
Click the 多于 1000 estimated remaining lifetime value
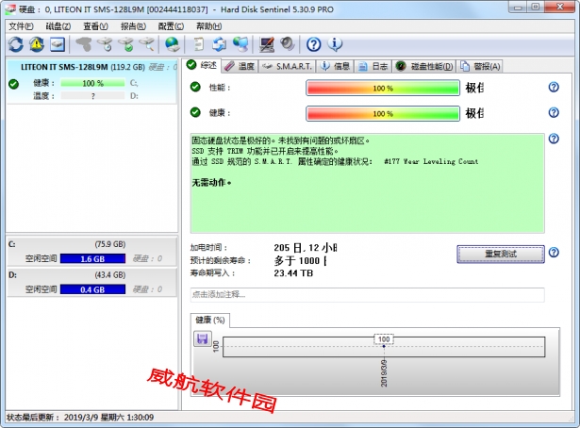(300, 260)
